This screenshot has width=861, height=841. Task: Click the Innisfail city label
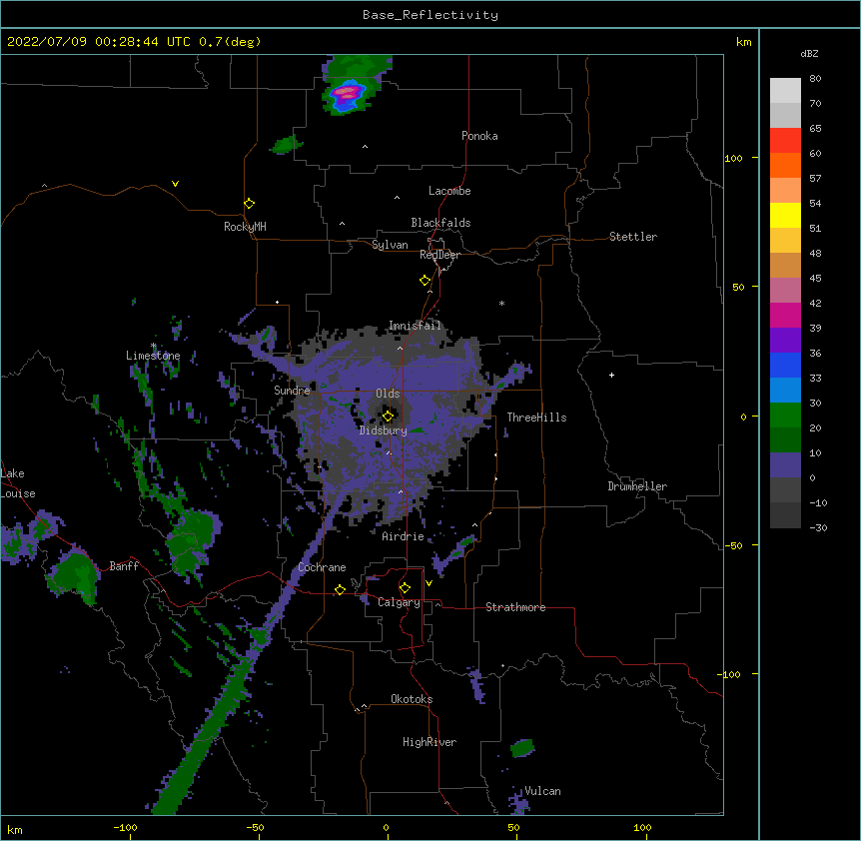coord(415,326)
